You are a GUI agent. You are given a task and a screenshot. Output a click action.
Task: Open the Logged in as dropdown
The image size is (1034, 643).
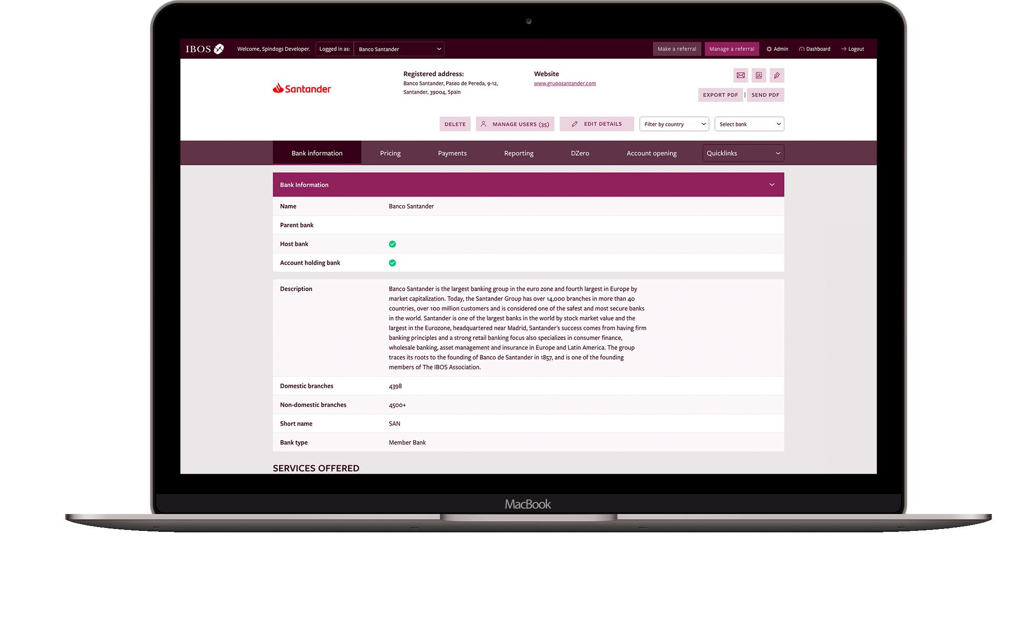399,49
